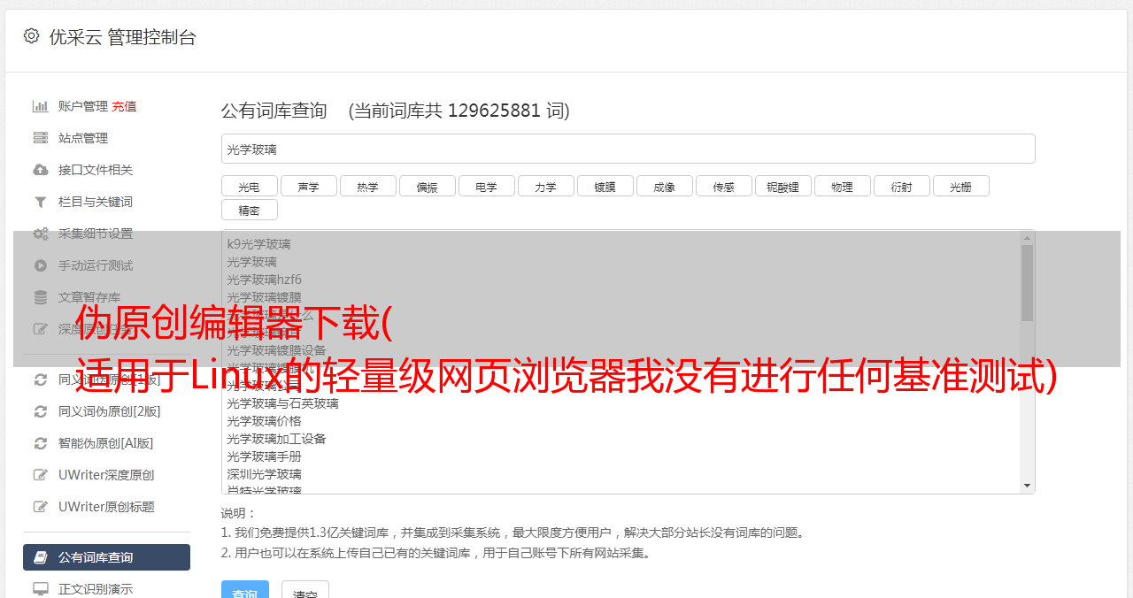Open UWriter原创标题 menu item

pos(106,507)
